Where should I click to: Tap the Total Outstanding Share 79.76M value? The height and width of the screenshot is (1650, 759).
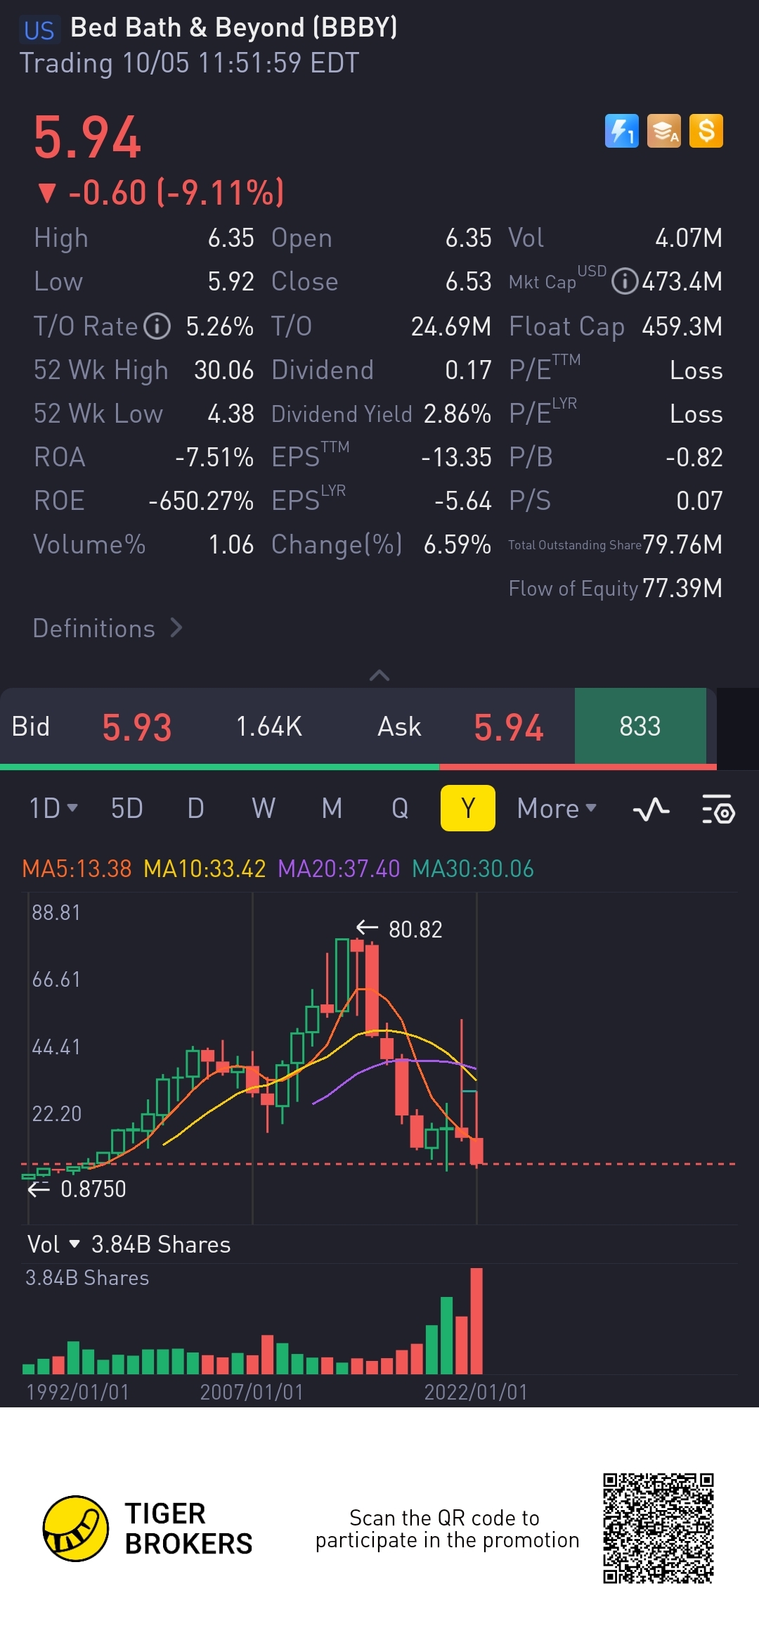coord(682,544)
